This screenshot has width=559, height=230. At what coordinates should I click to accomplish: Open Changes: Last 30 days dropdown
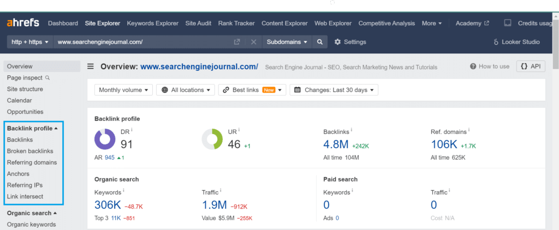[334, 90]
